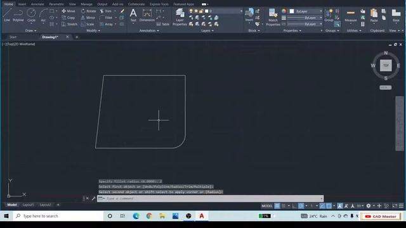Click the Rotate tool
406x228 pixels.
88,11
